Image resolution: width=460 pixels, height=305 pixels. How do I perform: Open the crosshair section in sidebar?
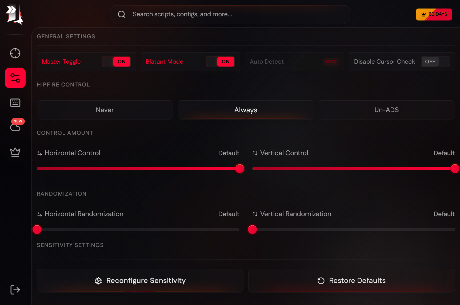[15, 53]
